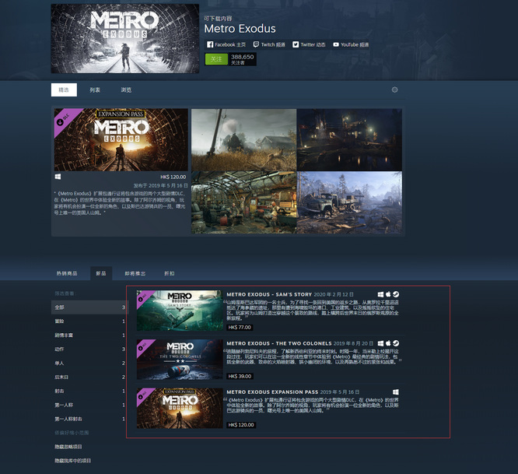Switch to the 浏览 tab
The height and width of the screenshot is (474, 518).
click(126, 90)
